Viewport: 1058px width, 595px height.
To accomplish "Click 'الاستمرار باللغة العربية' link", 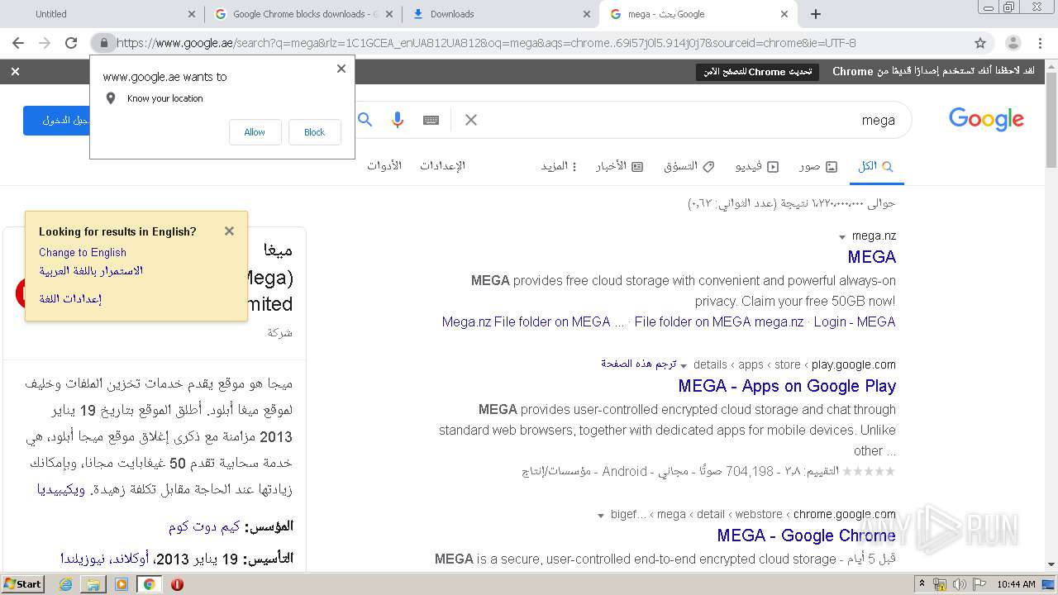I will pyautogui.click(x=91, y=271).
